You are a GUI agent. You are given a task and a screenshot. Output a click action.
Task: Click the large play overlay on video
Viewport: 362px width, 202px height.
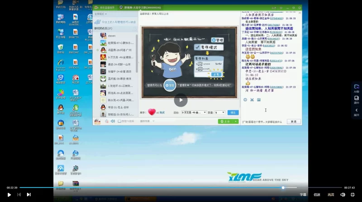pyautogui.click(x=181, y=100)
